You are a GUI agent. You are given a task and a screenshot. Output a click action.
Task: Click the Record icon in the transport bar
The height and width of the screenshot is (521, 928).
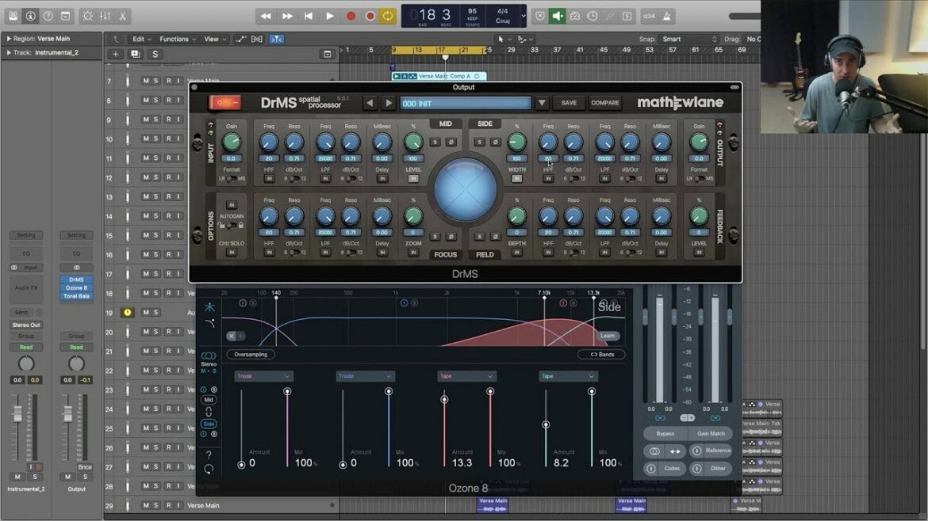(351, 15)
